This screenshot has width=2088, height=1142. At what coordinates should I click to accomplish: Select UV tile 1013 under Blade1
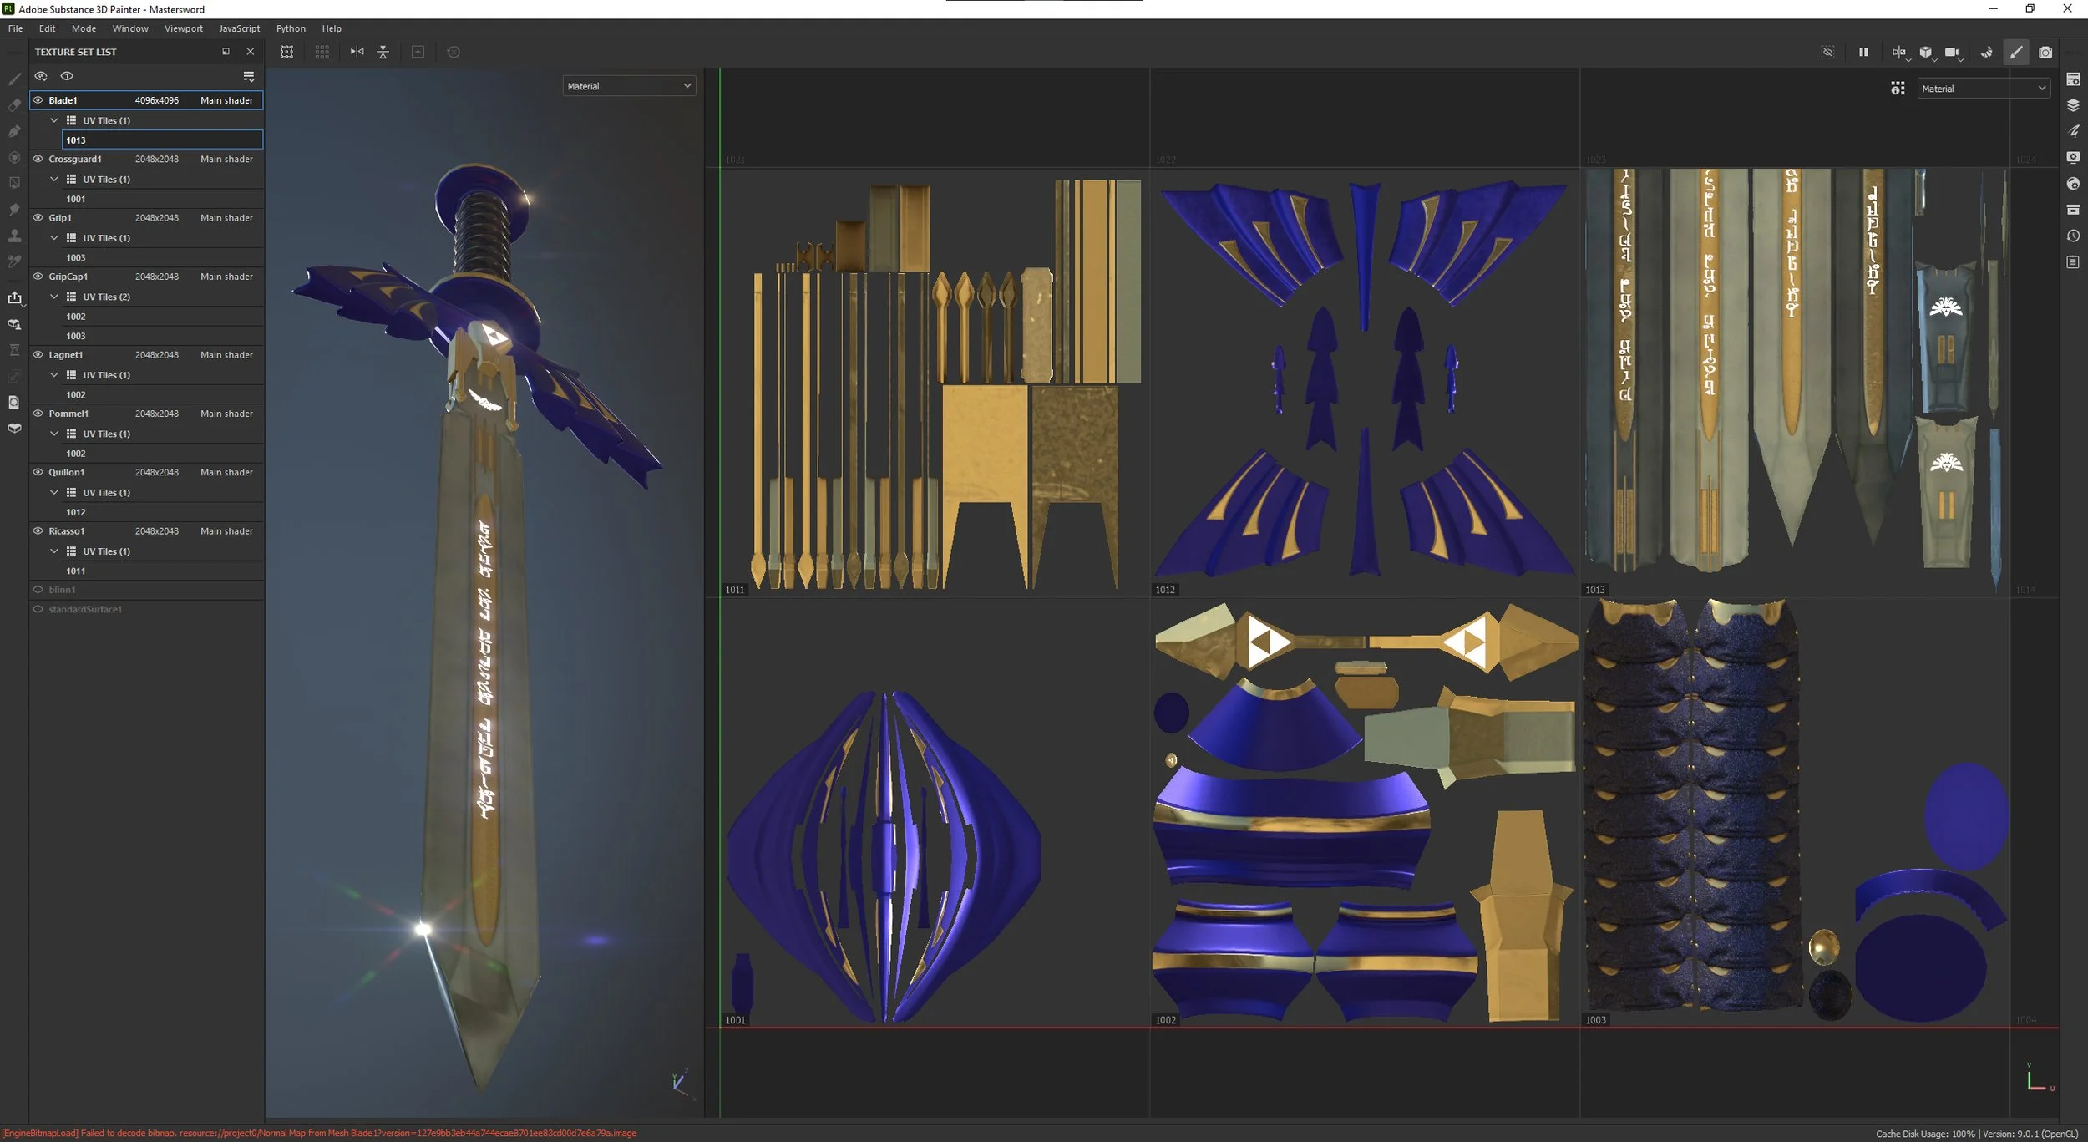[163, 140]
